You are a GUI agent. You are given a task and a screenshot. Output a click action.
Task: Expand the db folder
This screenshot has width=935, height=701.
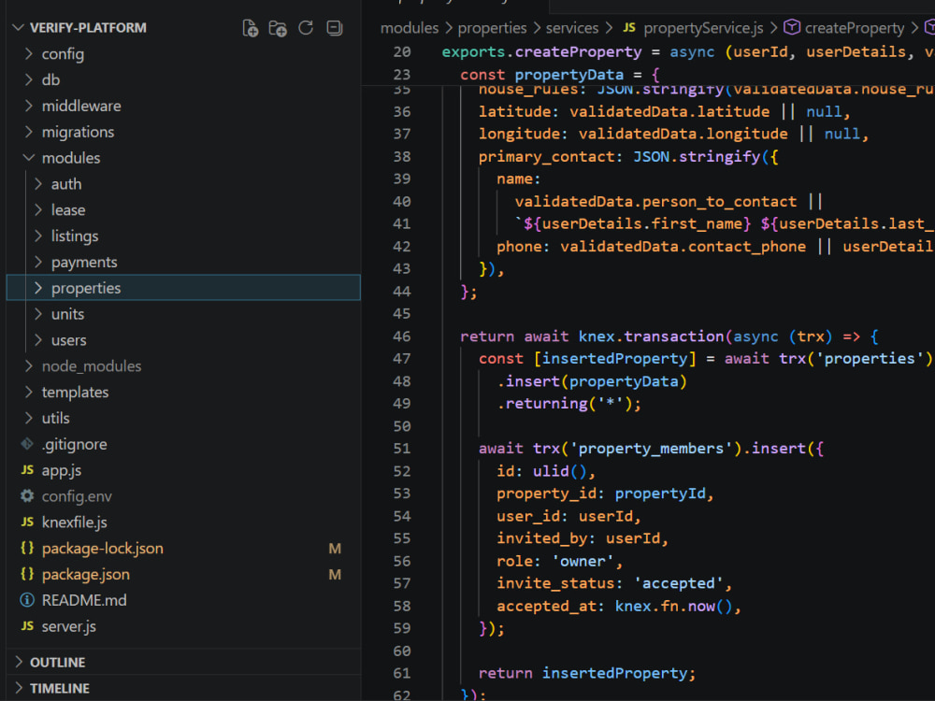point(28,79)
